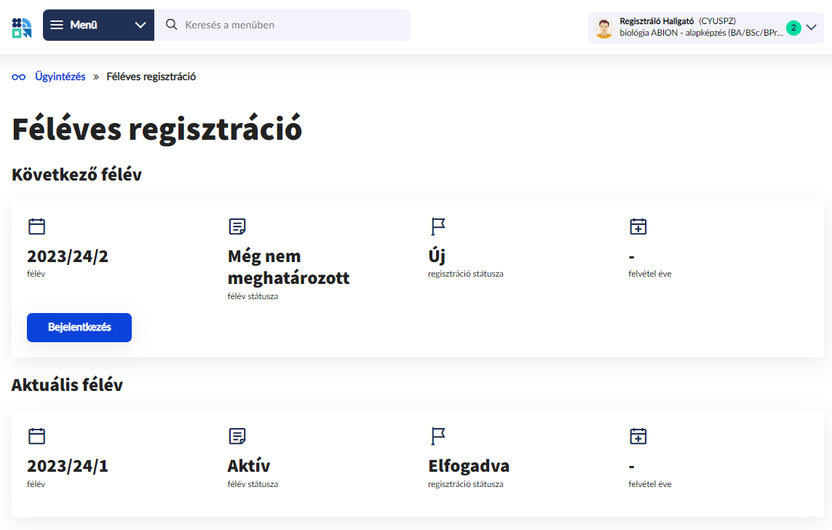Go to Ügyintézés breadcrumb link

tap(60, 76)
